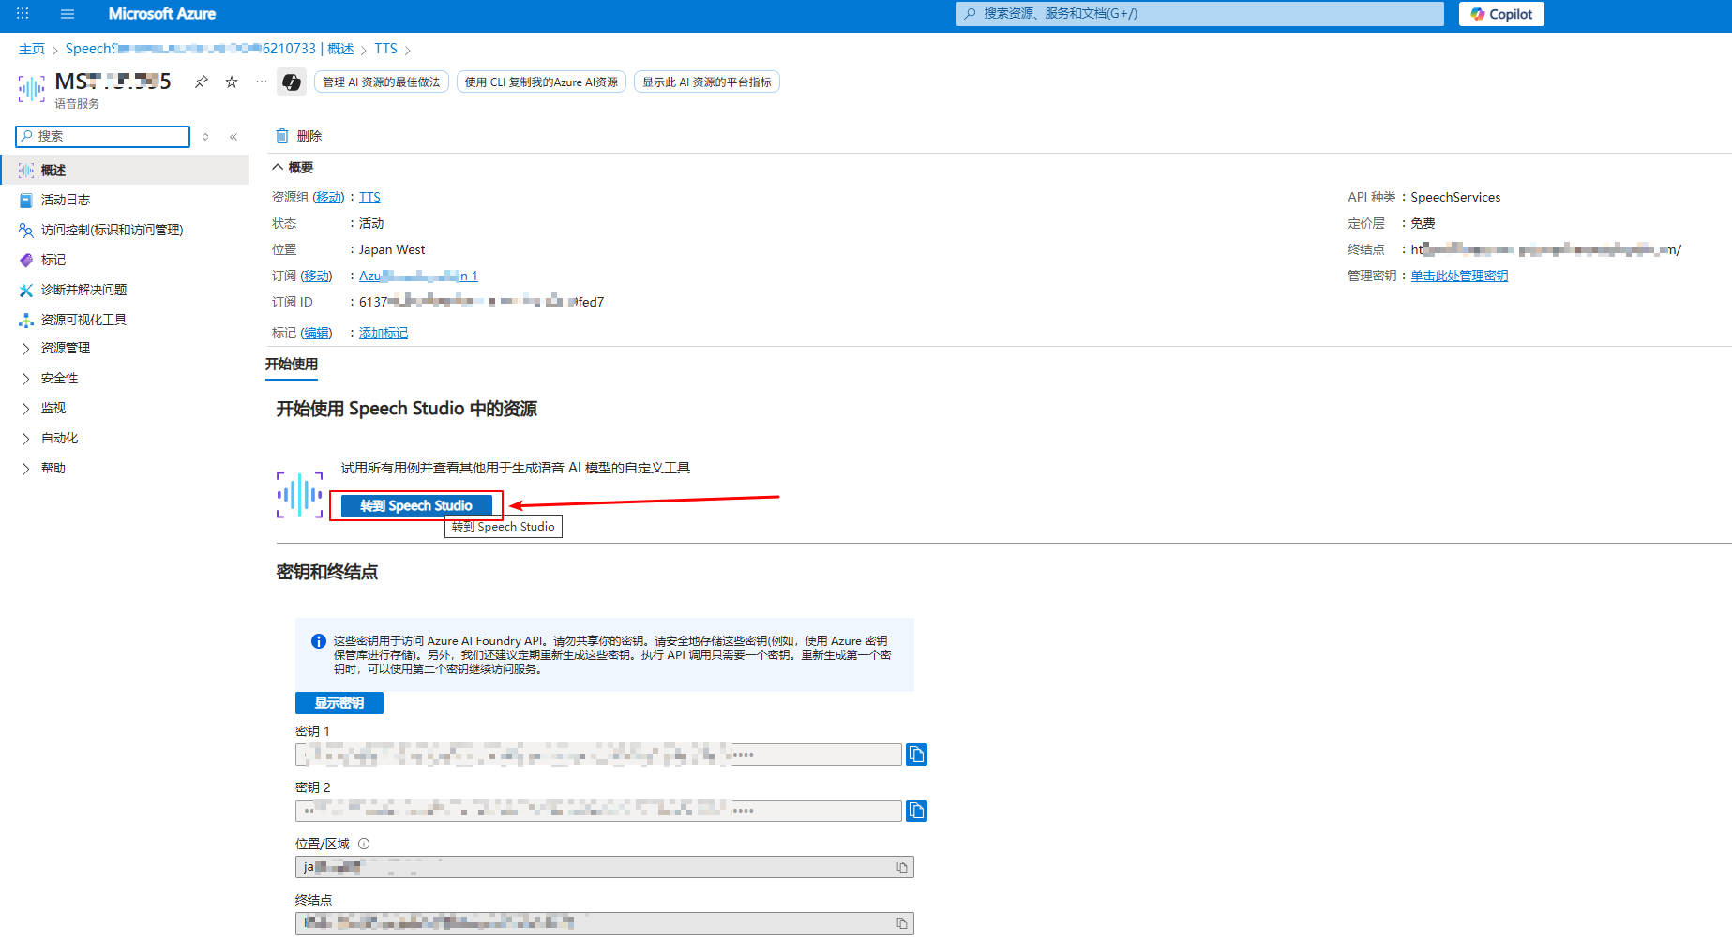Pin this speech resource to dashboard
Screen dimensions: 1732x944
[x=201, y=82]
